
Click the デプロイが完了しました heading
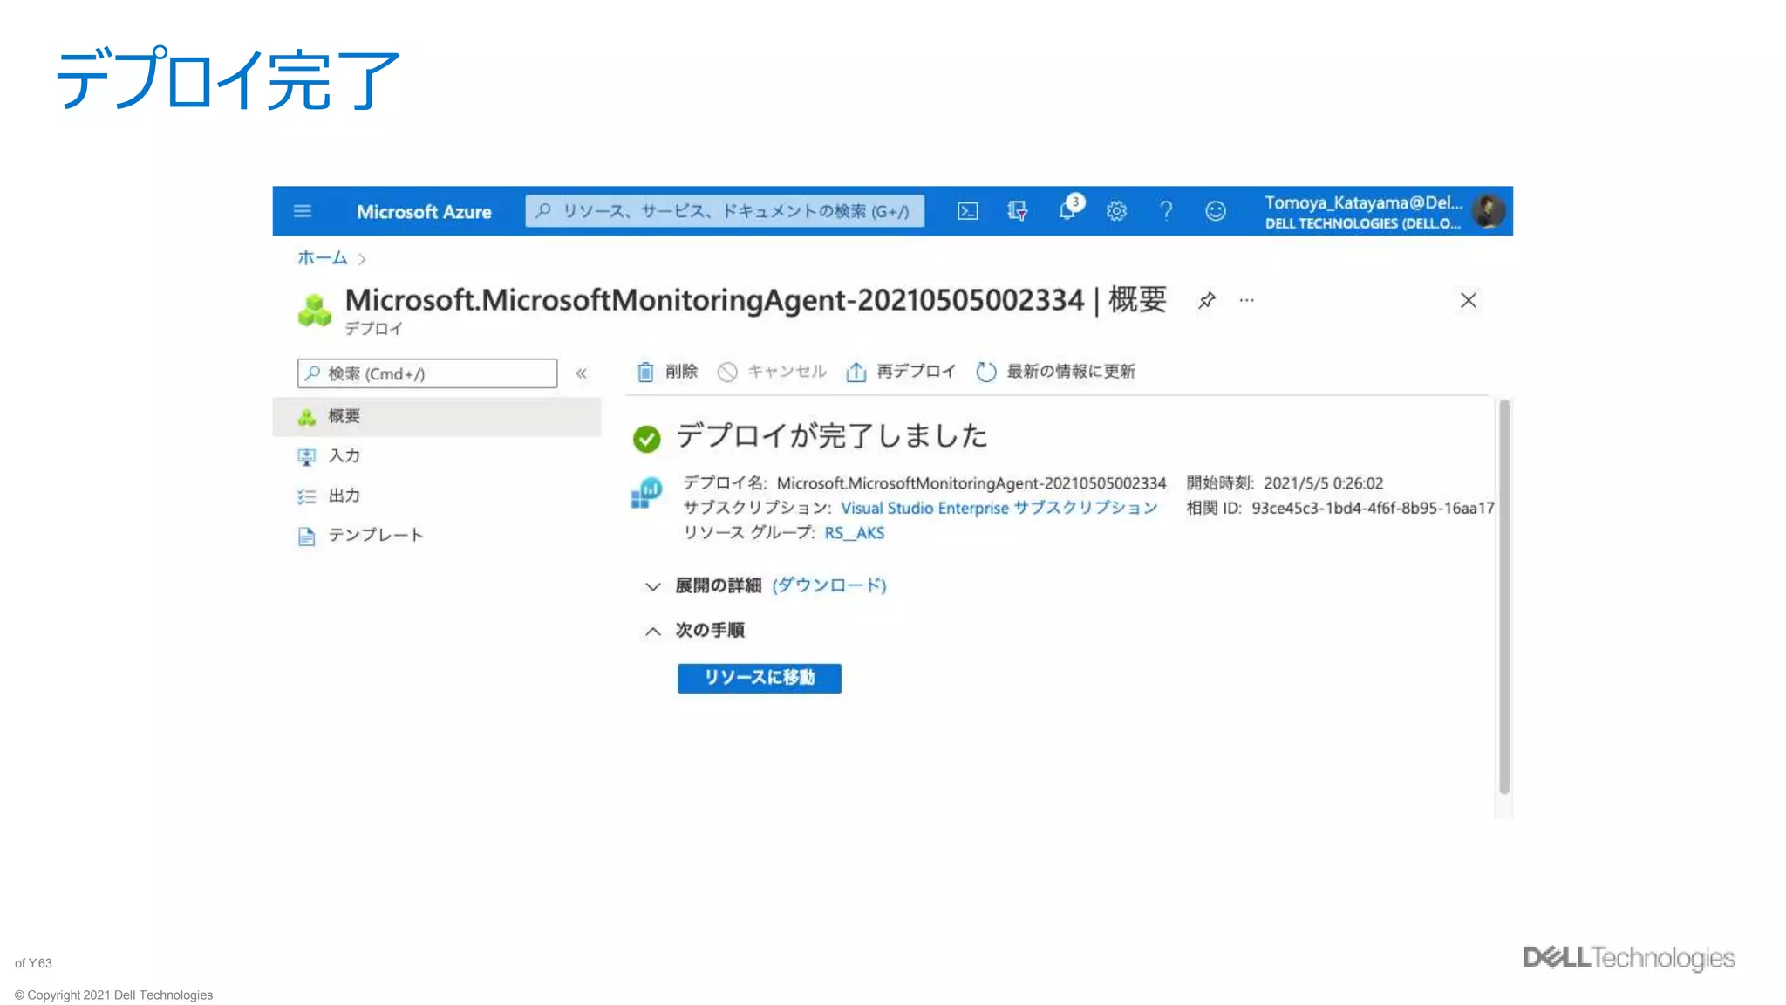[832, 435]
